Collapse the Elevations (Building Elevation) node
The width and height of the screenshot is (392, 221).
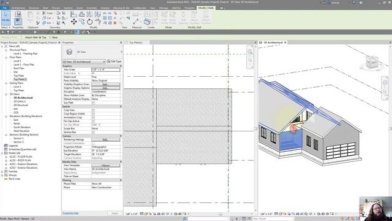(x=6, y=116)
